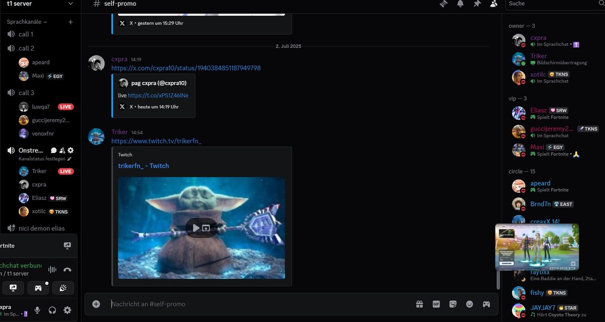The image size is (605, 322).
Task: Click the chat area scrollbar thumb
Action: [x=499, y=280]
